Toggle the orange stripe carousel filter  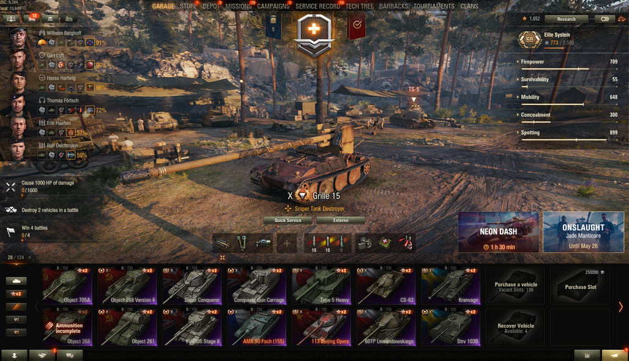17,307
